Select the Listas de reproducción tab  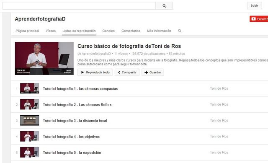coord(79,31)
